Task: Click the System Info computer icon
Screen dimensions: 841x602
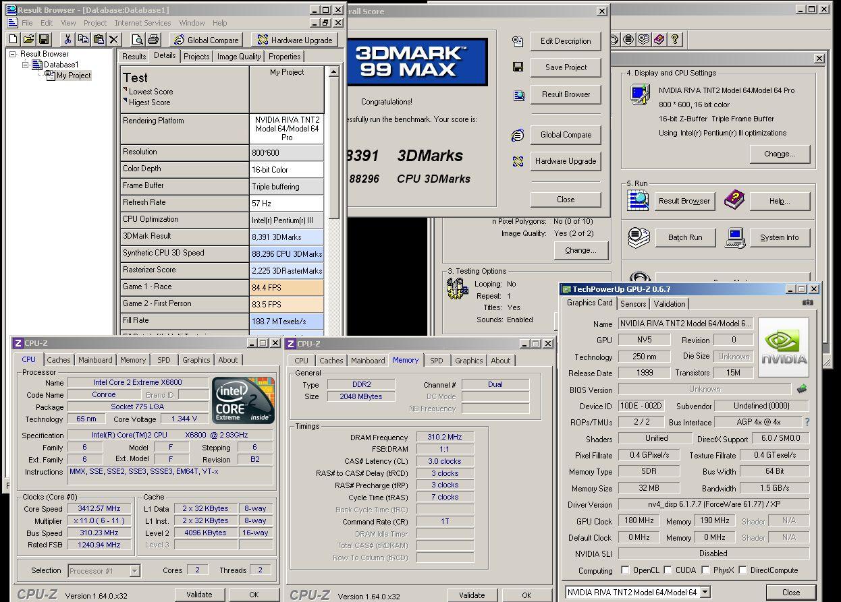Action: pos(736,237)
